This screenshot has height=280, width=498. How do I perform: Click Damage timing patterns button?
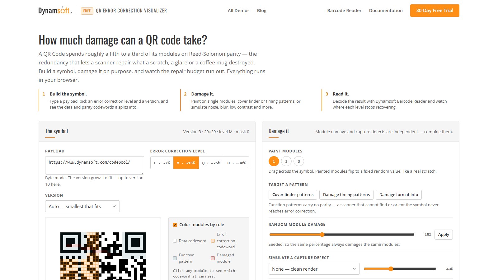(346, 194)
